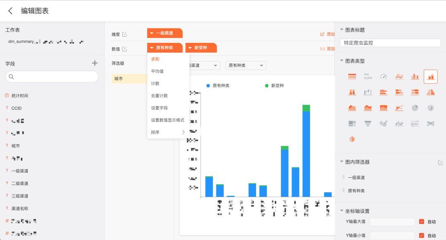Image resolution: width=446 pixels, height=240 pixels.
Task: Select the 渠道名称 field in field list
Action: (x=20, y=209)
